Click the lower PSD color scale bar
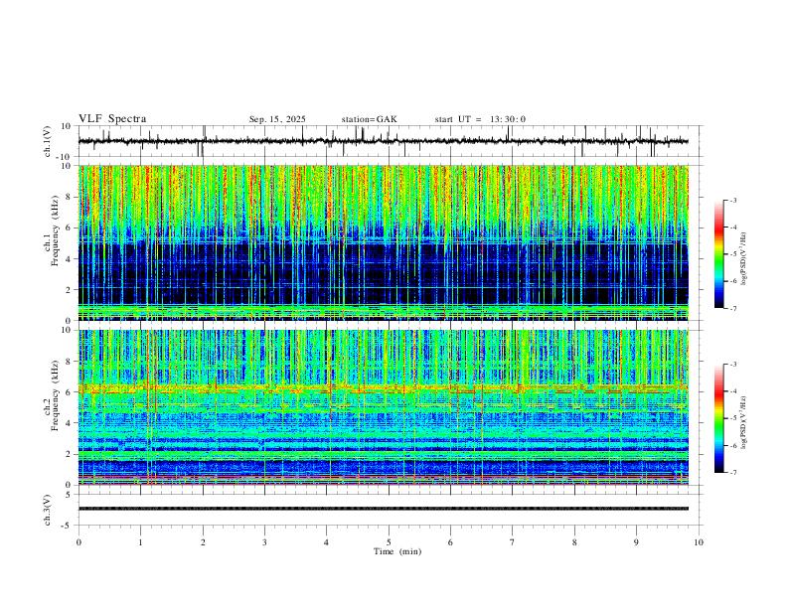Viewport: 787px width, 608px height. tap(718, 418)
